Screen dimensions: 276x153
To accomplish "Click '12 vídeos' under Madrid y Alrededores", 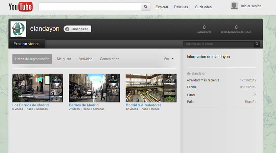I will [132, 109].
